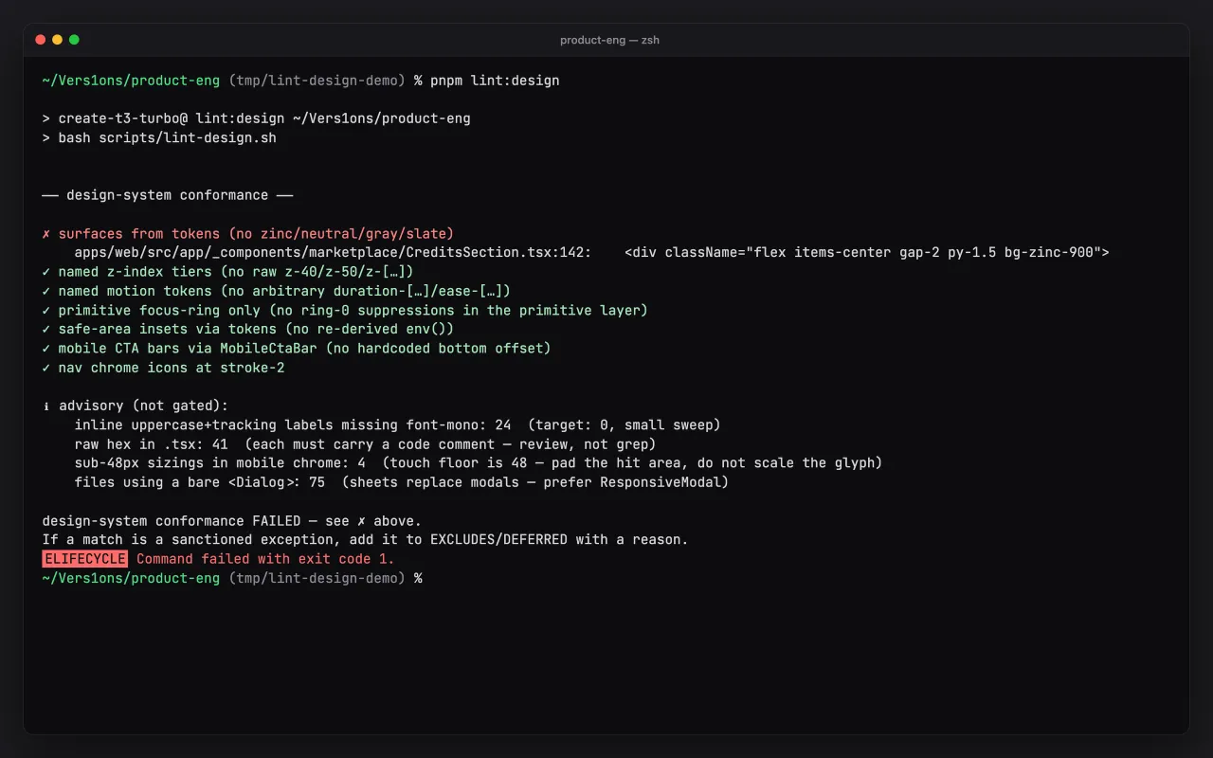Click the "advisory (not gated):" heading
This screenshot has height=758, width=1213.
143,406
